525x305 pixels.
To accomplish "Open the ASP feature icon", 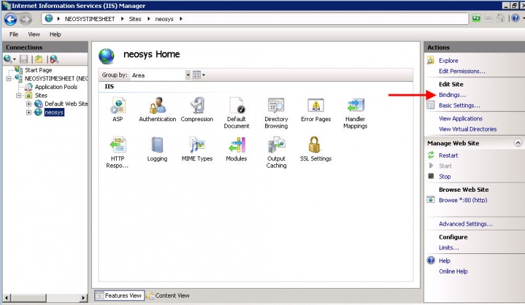I will 117,109.
